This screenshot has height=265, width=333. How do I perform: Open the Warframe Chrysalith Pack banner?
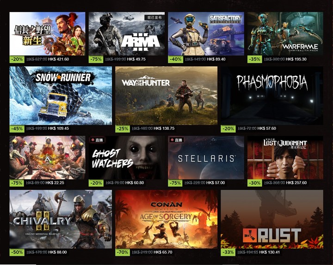285,34
